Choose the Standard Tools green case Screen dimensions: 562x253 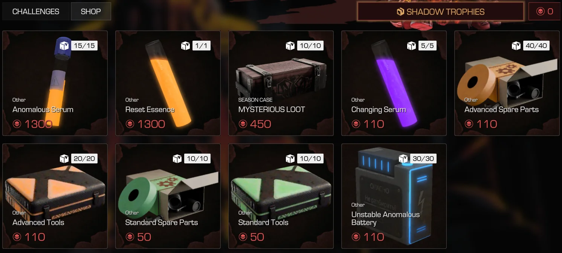click(x=281, y=196)
